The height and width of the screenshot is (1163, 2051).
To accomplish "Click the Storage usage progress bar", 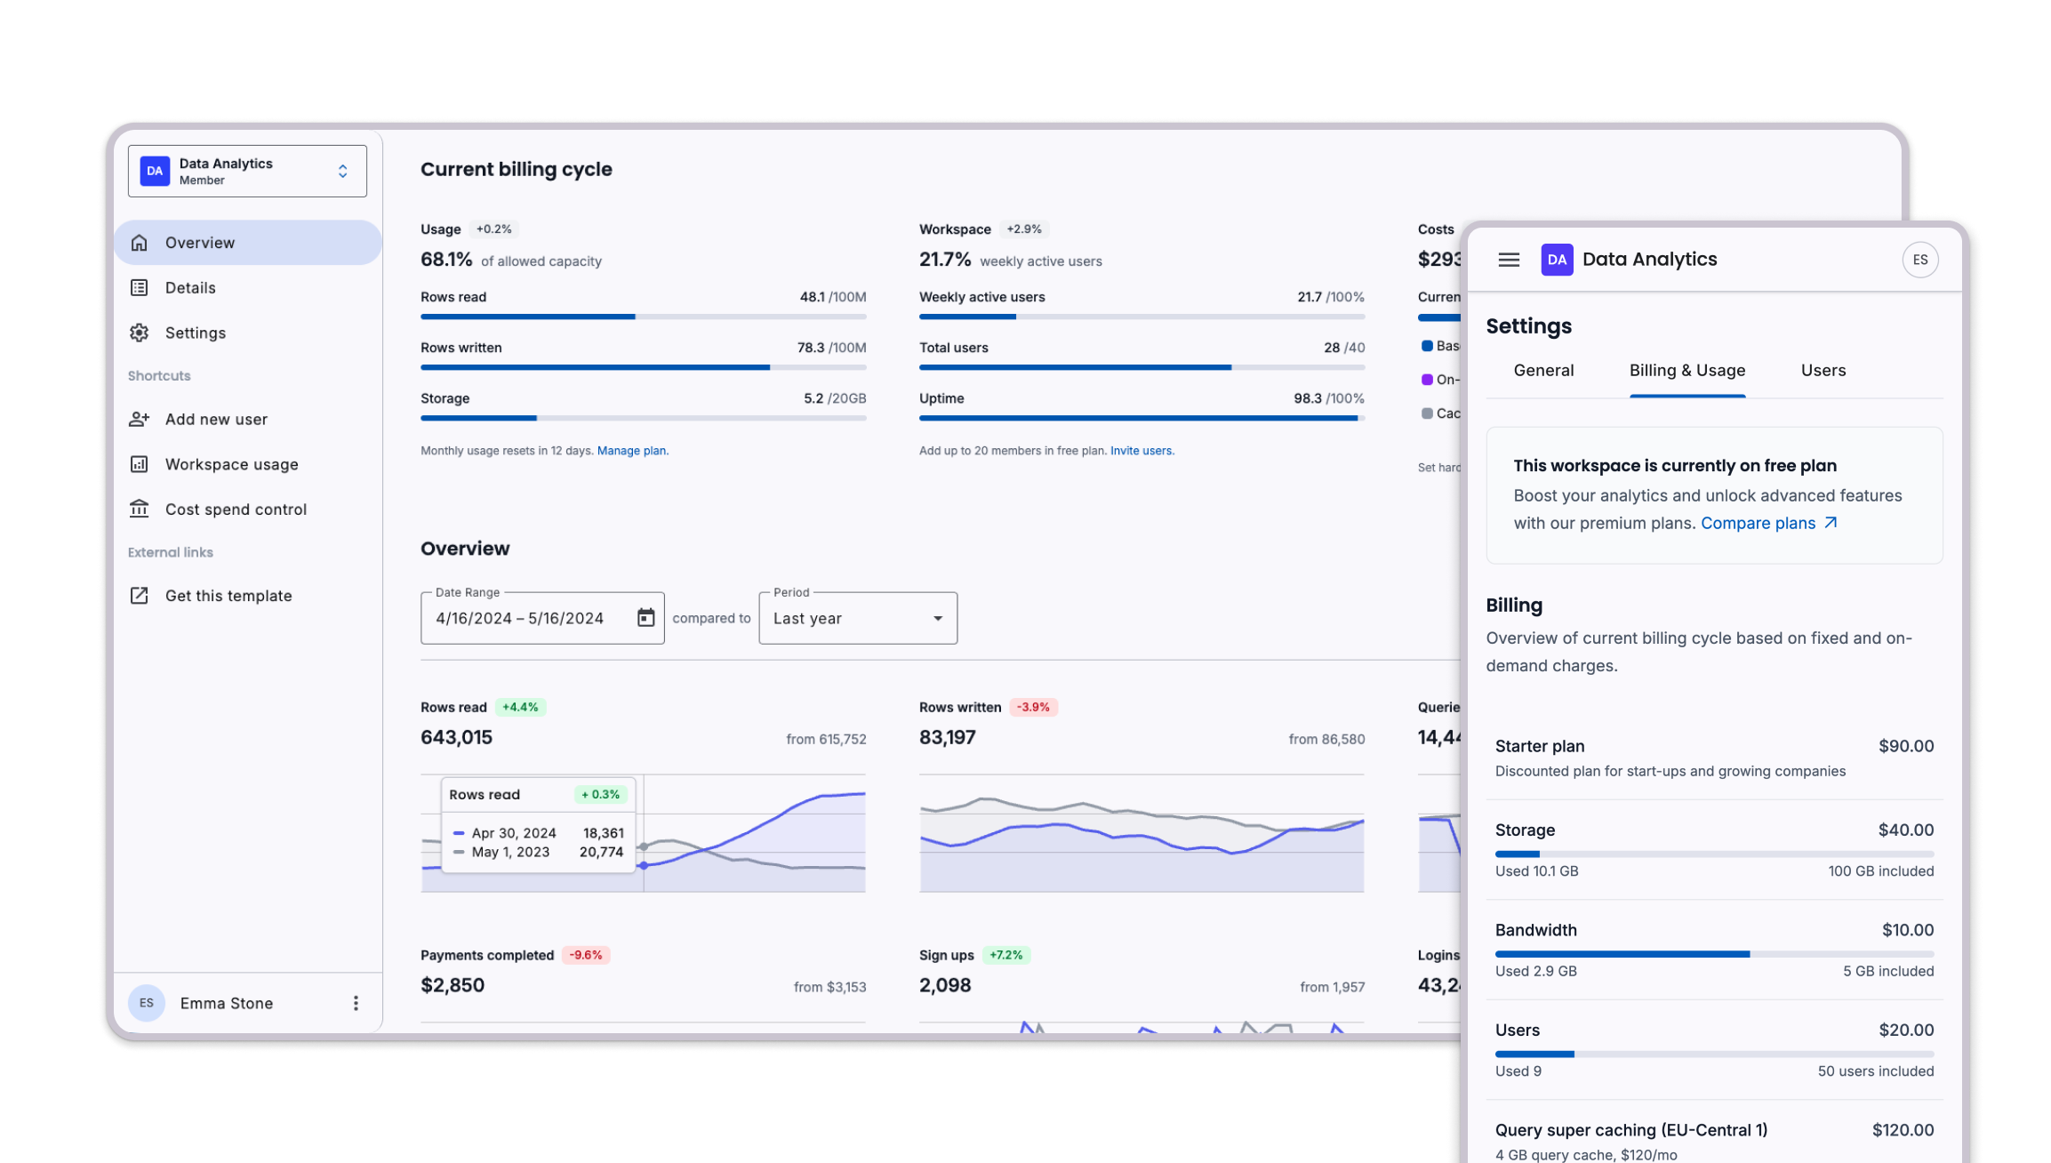I will click(x=1714, y=854).
